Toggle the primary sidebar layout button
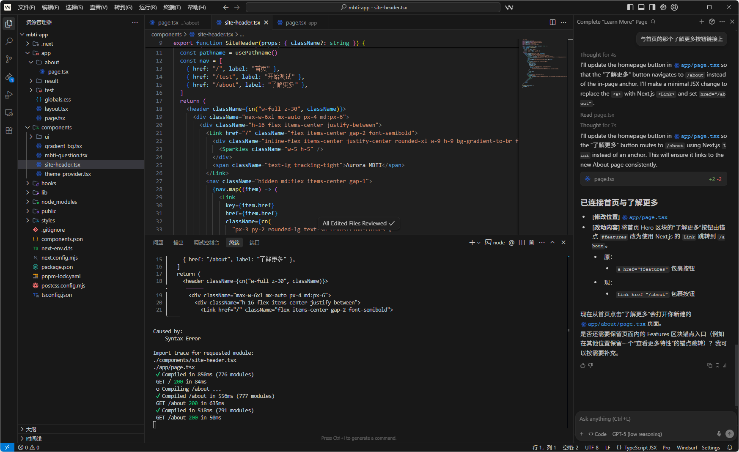 pos(630,7)
